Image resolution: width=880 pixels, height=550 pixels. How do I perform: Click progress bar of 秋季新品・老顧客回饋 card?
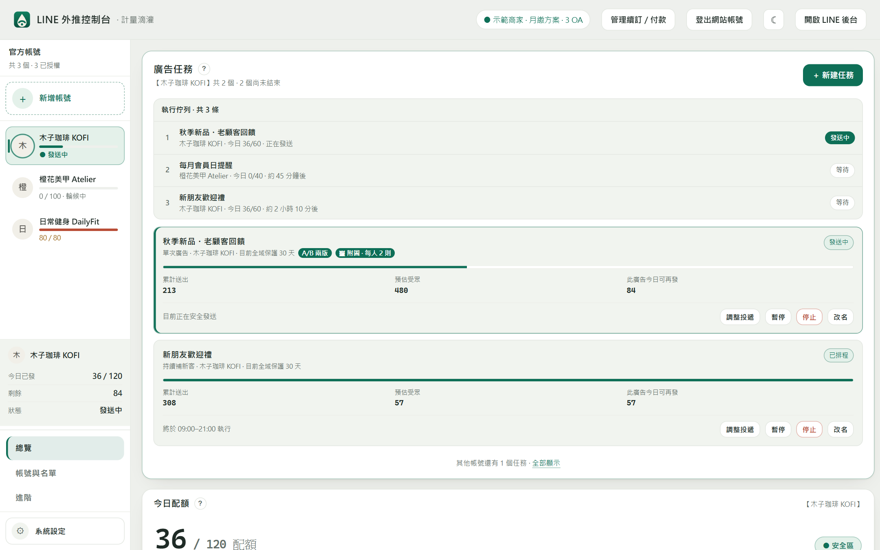point(508,267)
